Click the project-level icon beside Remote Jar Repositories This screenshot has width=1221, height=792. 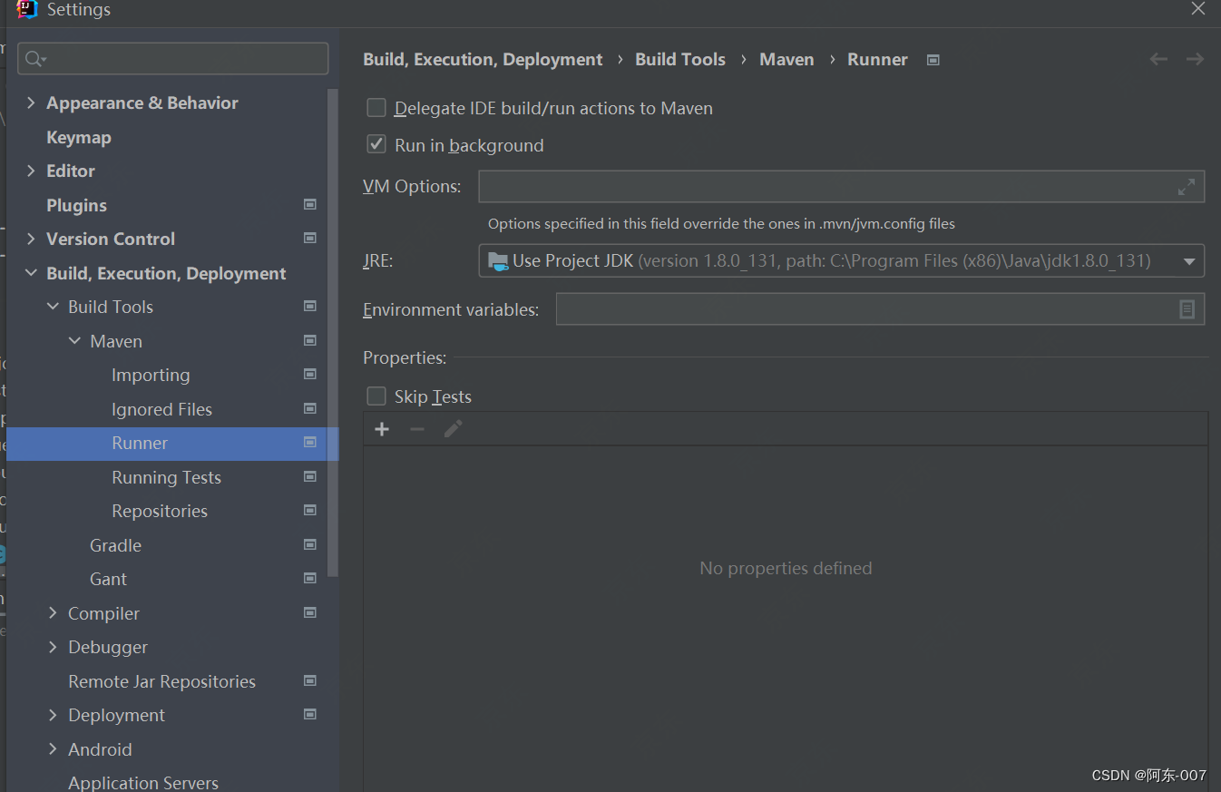(x=310, y=681)
